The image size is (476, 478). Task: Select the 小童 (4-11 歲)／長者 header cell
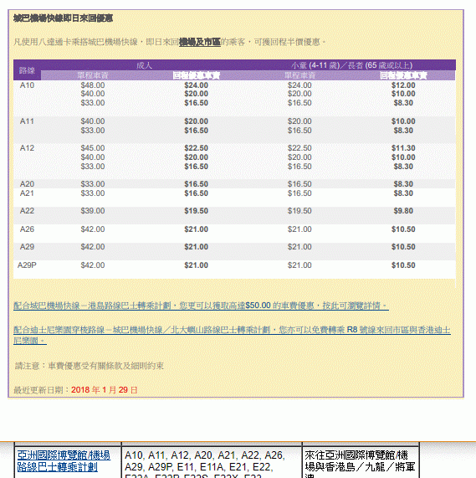pyautogui.click(x=351, y=65)
